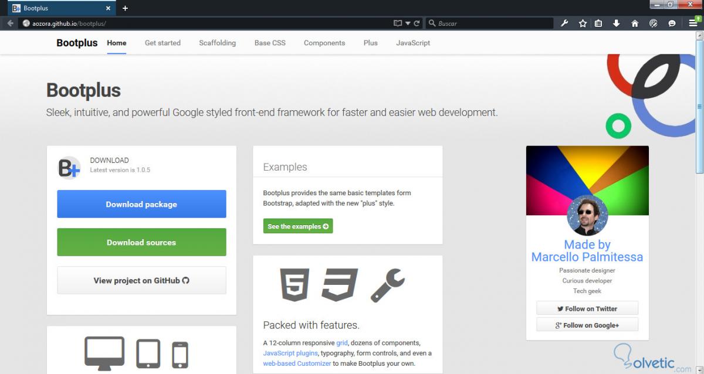Open the Get started nav item

coord(163,43)
